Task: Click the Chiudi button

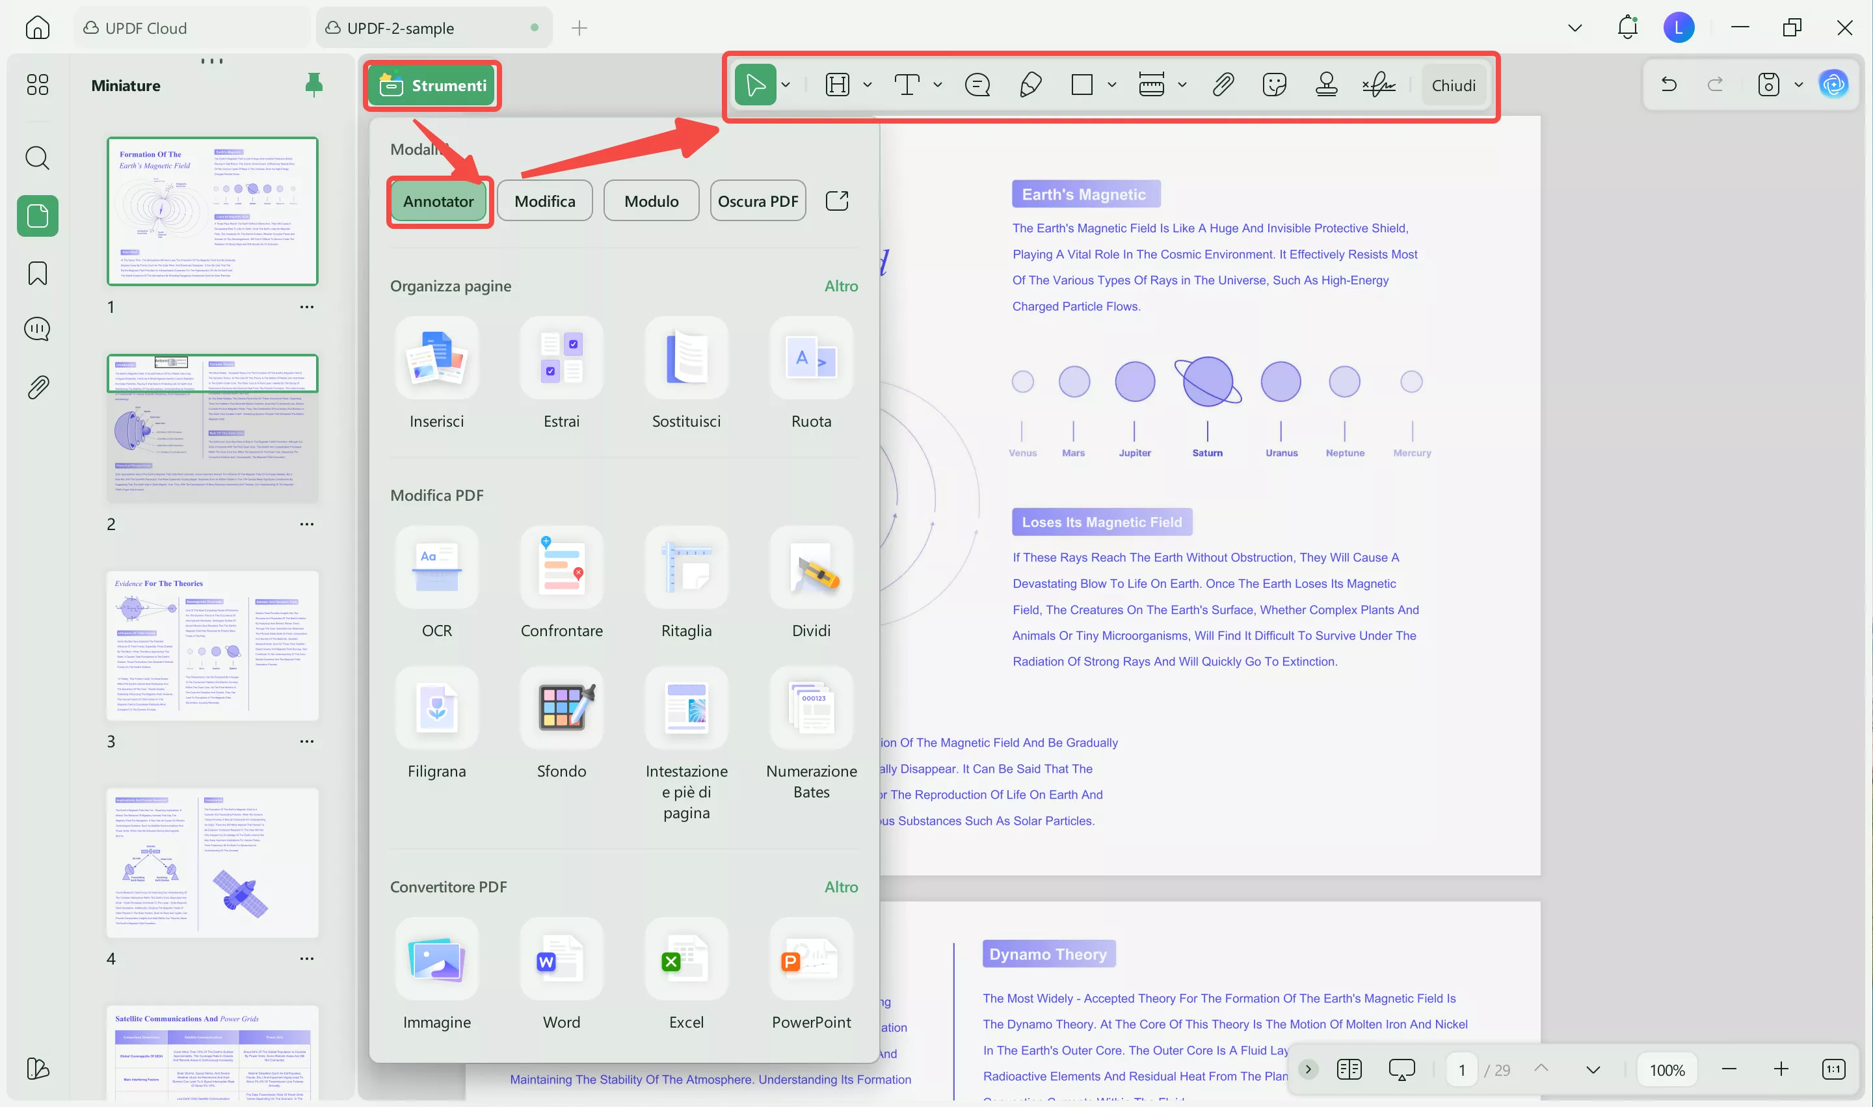Action: pyautogui.click(x=1453, y=85)
